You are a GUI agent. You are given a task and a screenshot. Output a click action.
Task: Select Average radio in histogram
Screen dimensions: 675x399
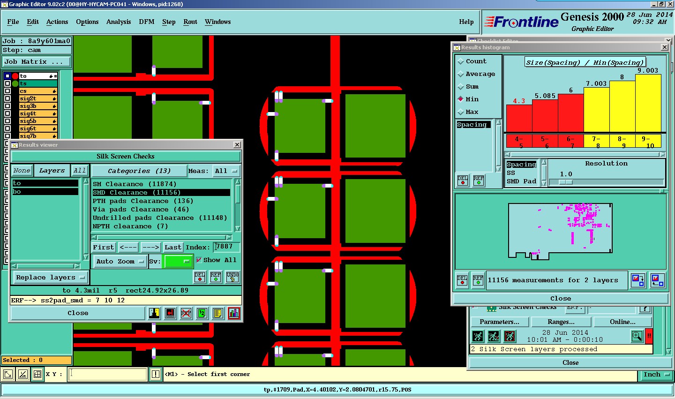(x=461, y=74)
